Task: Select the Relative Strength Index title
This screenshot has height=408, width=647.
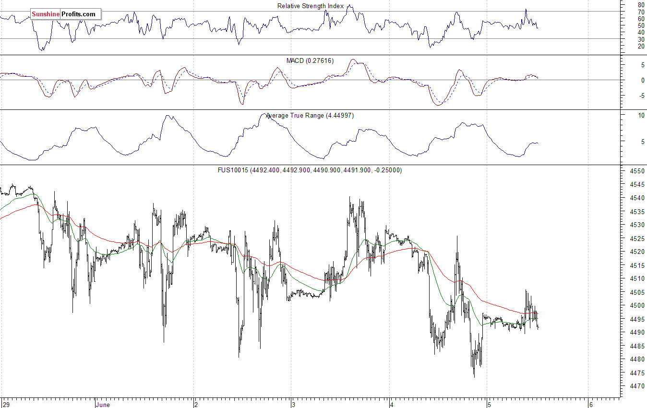Action: tap(311, 6)
